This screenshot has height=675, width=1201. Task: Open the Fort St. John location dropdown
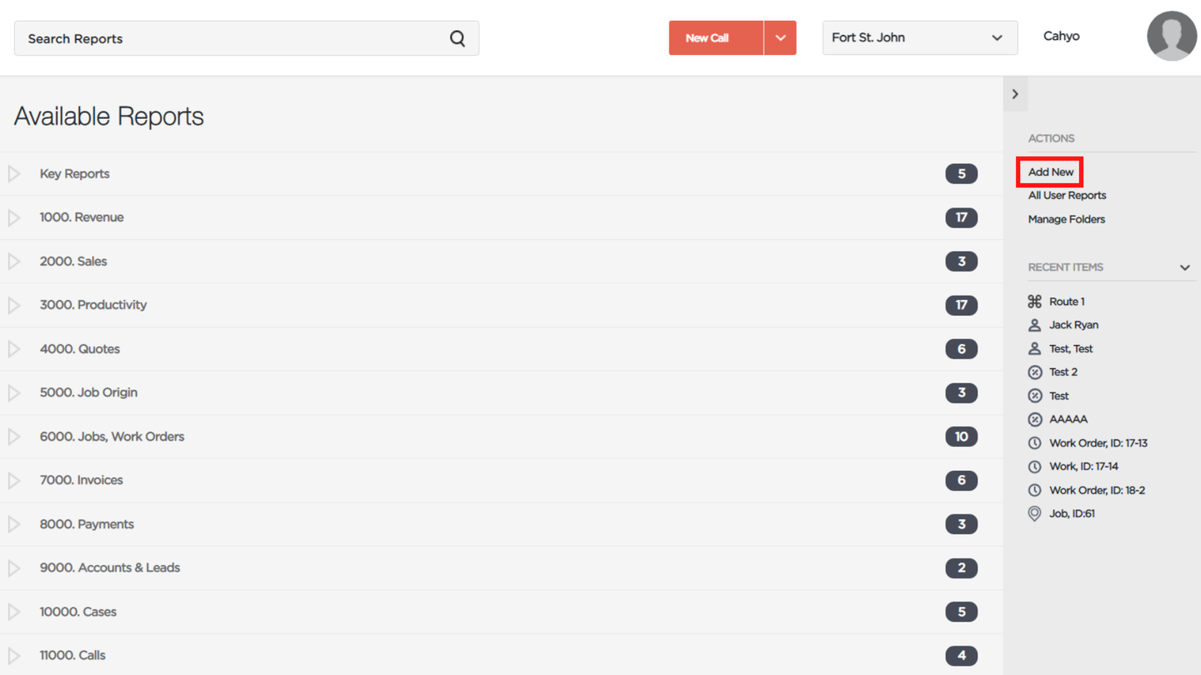(x=920, y=38)
